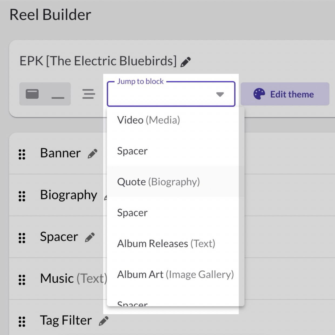The width and height of the screenshot is (335, 335).
Task: Switch to expanded card view
Action: pyautogui.click(x=32, y=94)
